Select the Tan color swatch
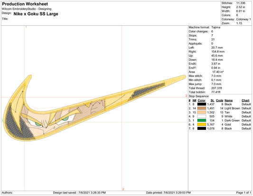The image size is (253, 196). click(x=202, y=112)
